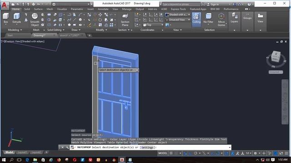Open the 'Unsaved View' dropdown
This screenshot has height=163, width=291.
coord(178,19)
